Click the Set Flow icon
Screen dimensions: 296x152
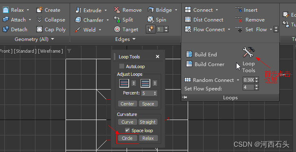click(x=239, y=29)
